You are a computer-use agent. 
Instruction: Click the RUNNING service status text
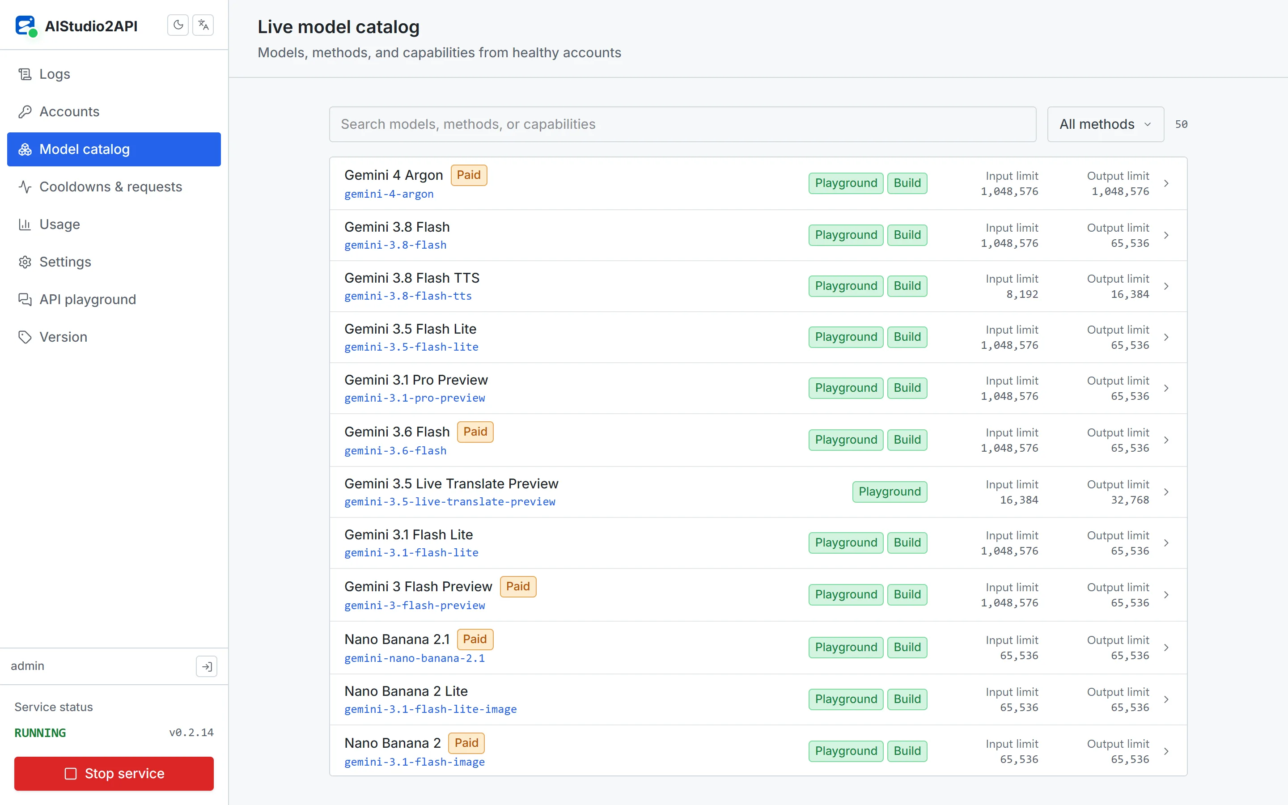coord(40,733)
